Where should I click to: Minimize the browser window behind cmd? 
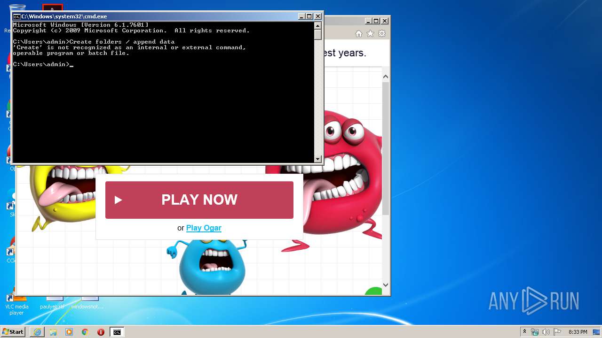tap(368, 21)
